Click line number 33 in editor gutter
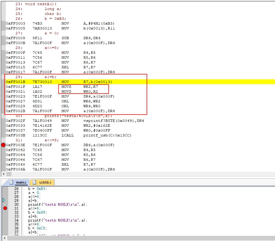This screenshot has width=275, height=241. (16, 216)
